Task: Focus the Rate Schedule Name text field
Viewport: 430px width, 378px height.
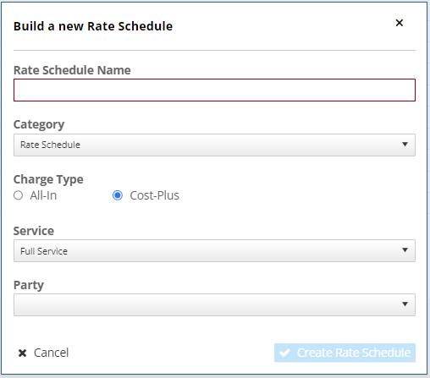Action: click(x=214, y=90)
